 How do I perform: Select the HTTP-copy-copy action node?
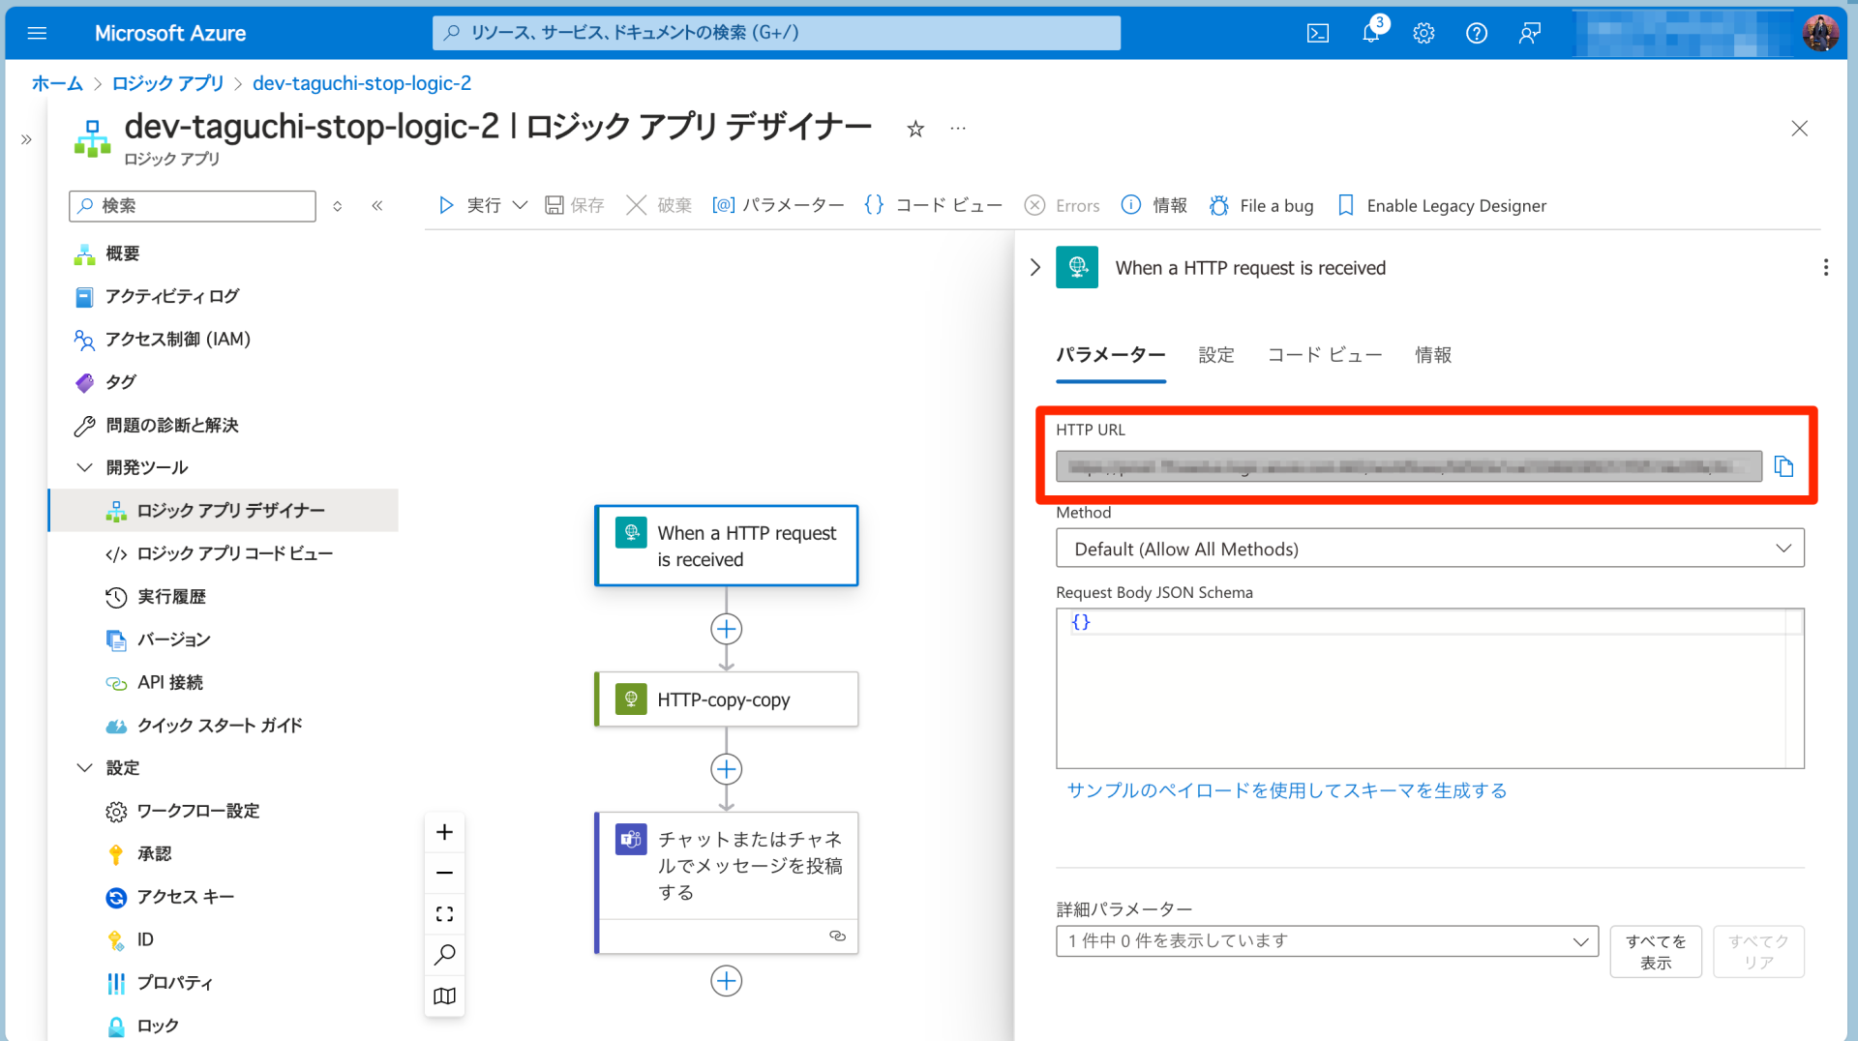click(x=726, y=699)
